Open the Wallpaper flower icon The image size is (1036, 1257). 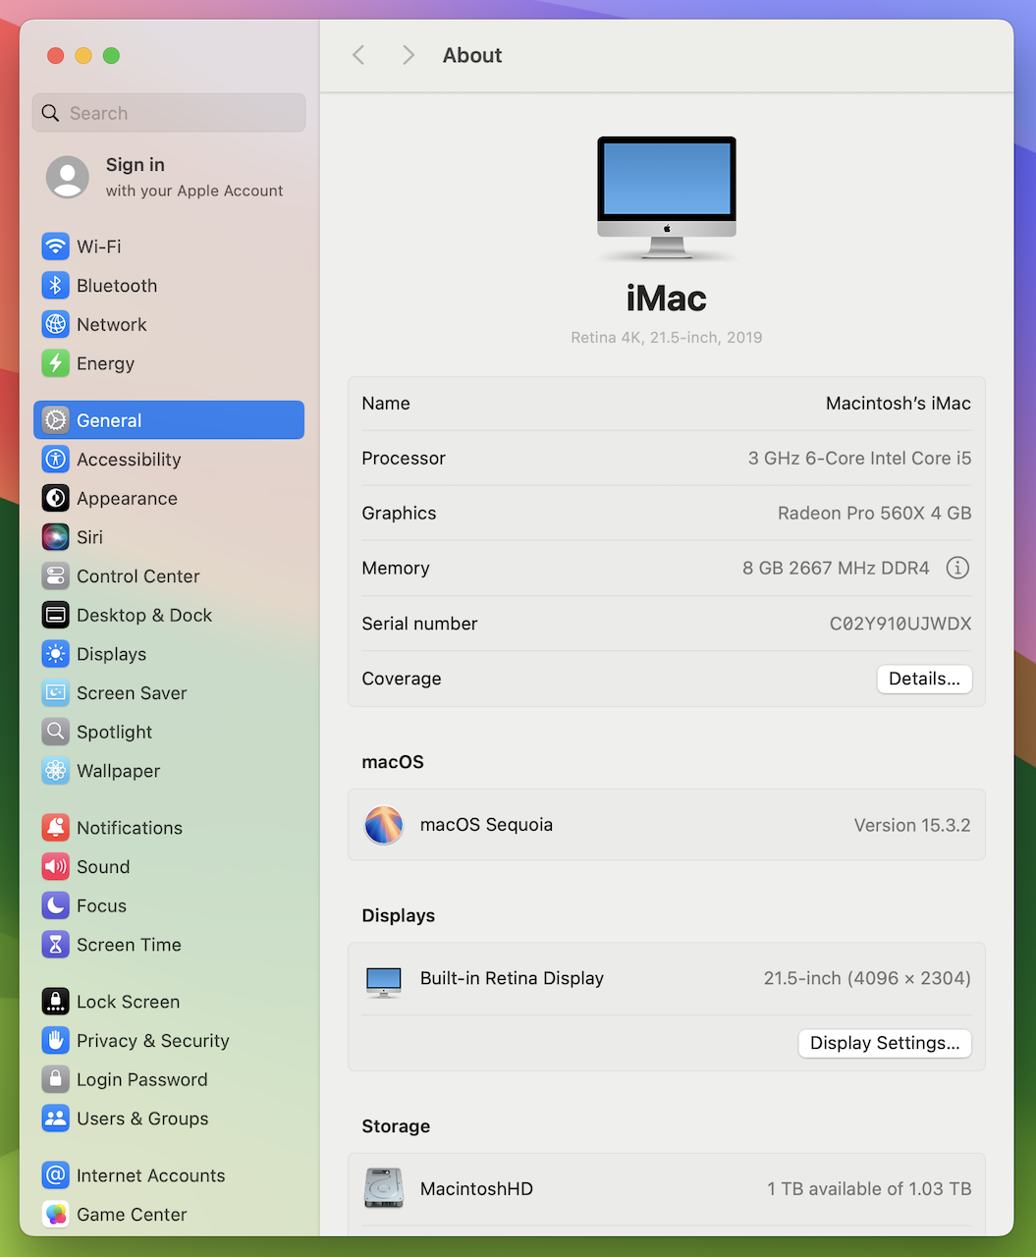tap(56, 771)
